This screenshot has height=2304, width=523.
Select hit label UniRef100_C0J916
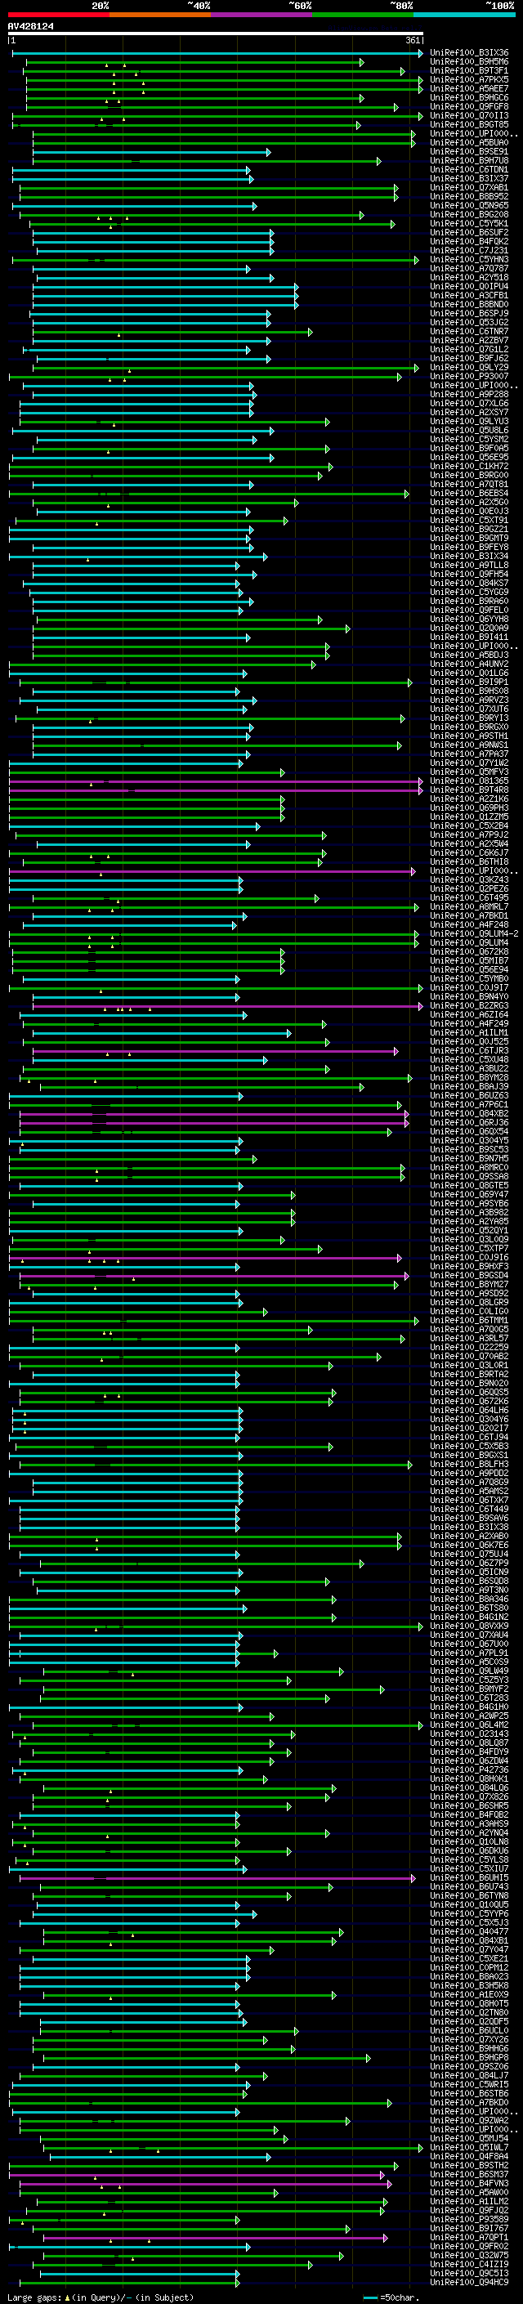469,1258
